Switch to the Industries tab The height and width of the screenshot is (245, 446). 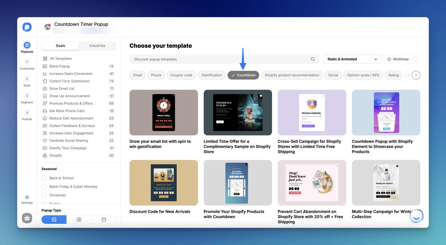97,46
